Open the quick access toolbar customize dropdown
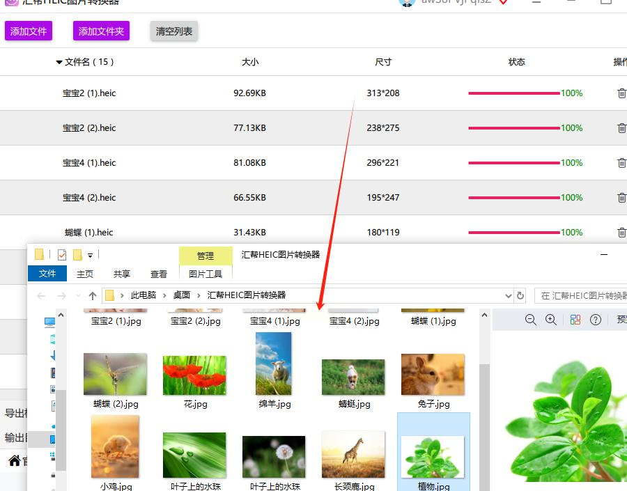 [x=90, y=256]
